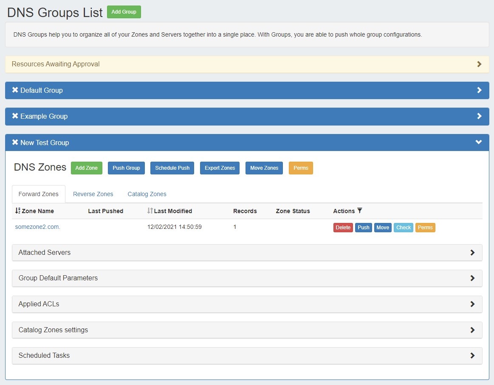Click the Schedule Push button
This screenshot has height=385, width=494.
tap(172, 168)
